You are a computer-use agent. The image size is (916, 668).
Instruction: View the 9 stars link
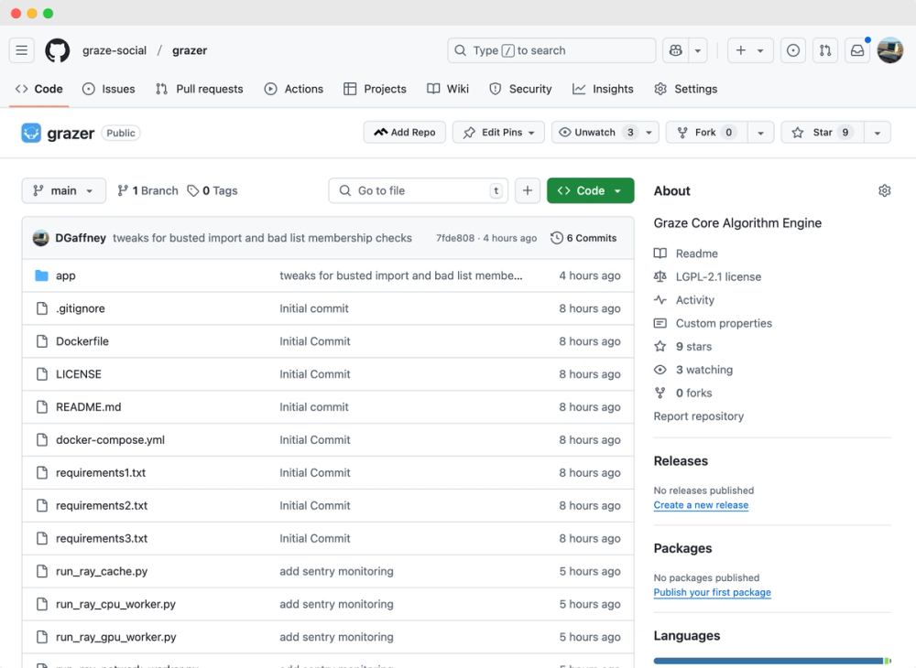[683, 347]
